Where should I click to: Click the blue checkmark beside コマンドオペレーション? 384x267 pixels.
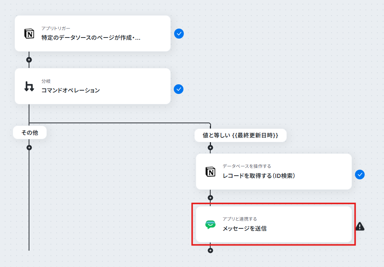(x=179, y=89)
